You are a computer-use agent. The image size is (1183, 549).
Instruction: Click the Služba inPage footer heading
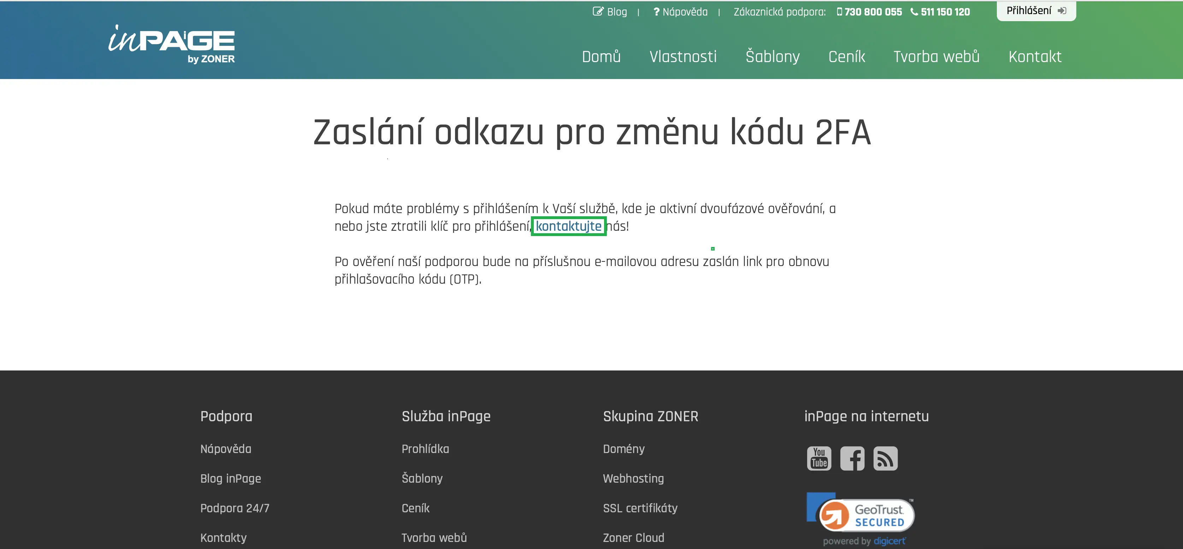(446, 416)
